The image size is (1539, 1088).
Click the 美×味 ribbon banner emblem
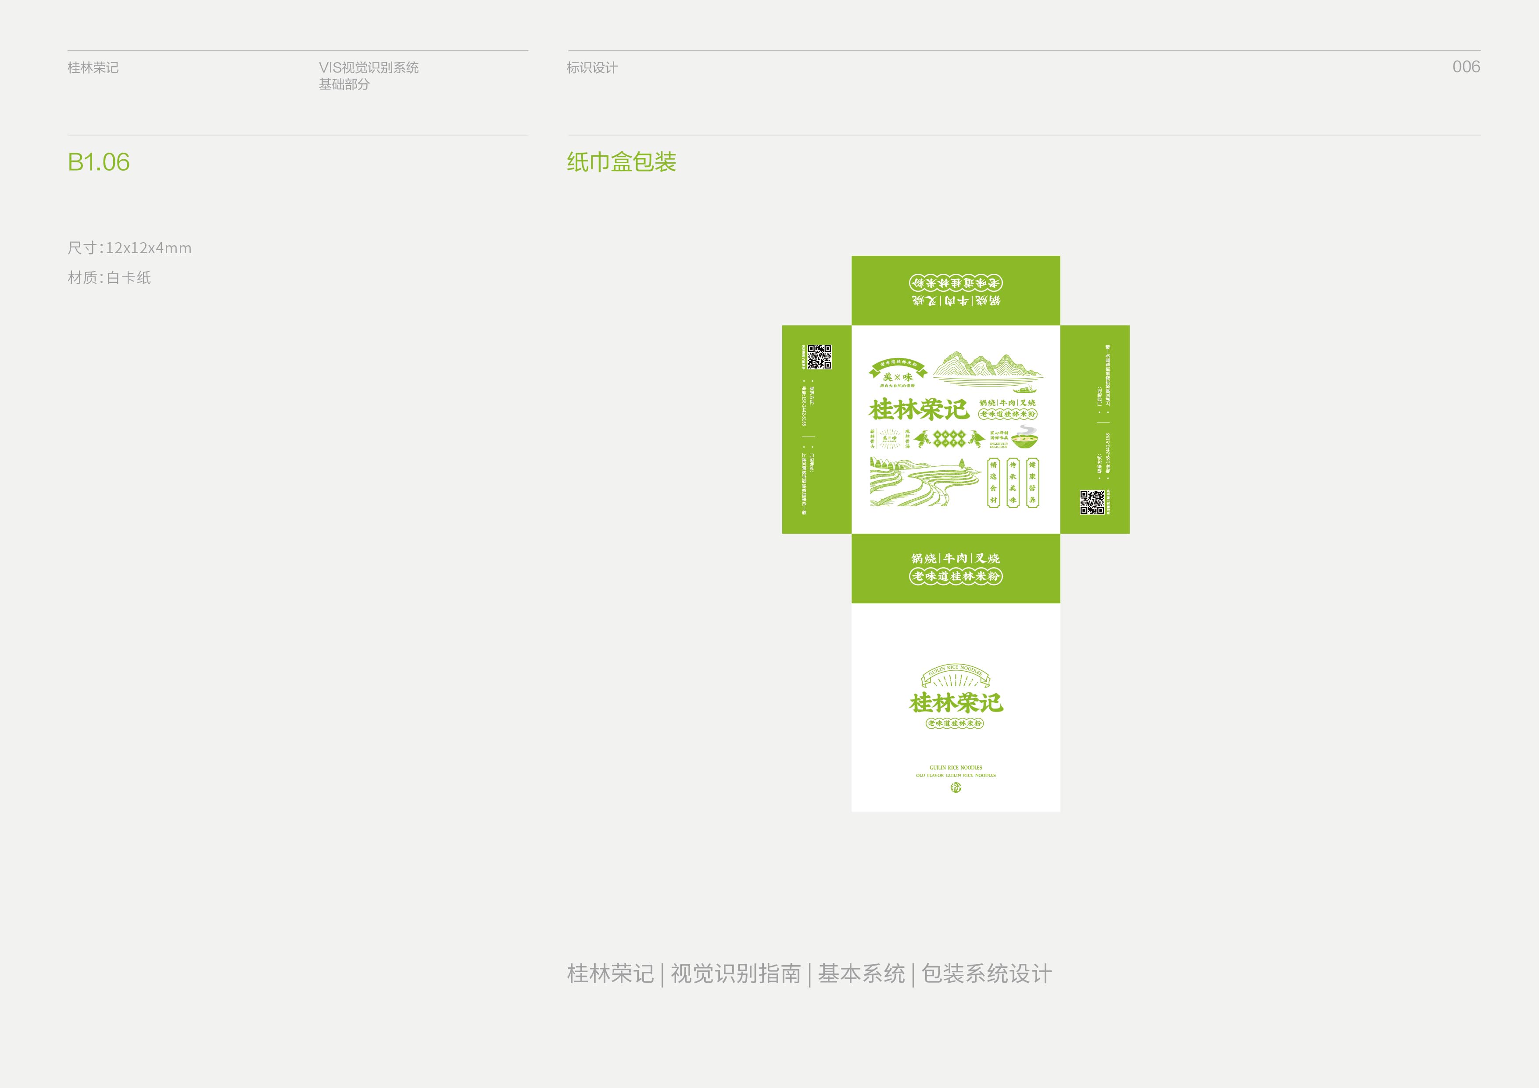click(898, 374)
